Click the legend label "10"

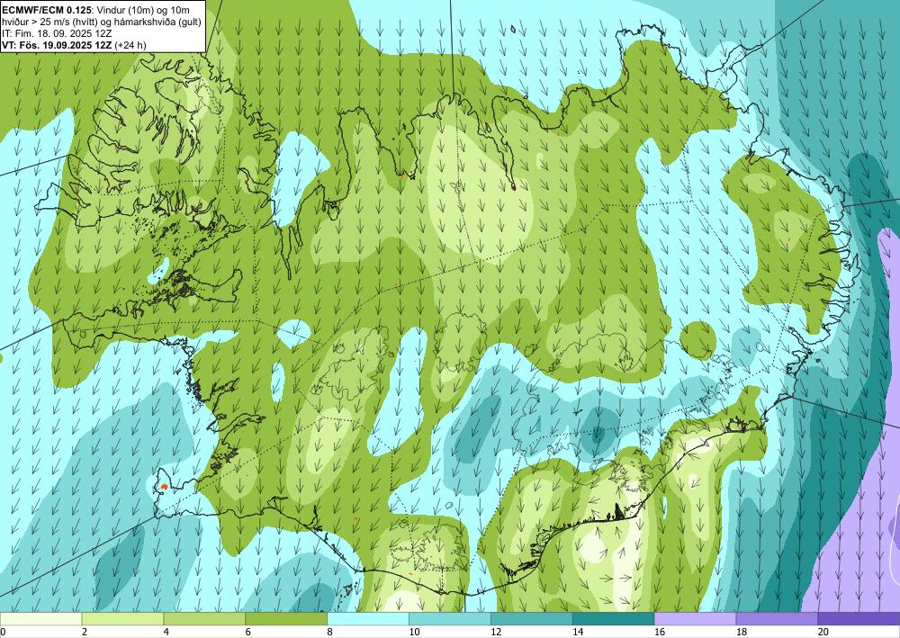(x=414, y=633)
